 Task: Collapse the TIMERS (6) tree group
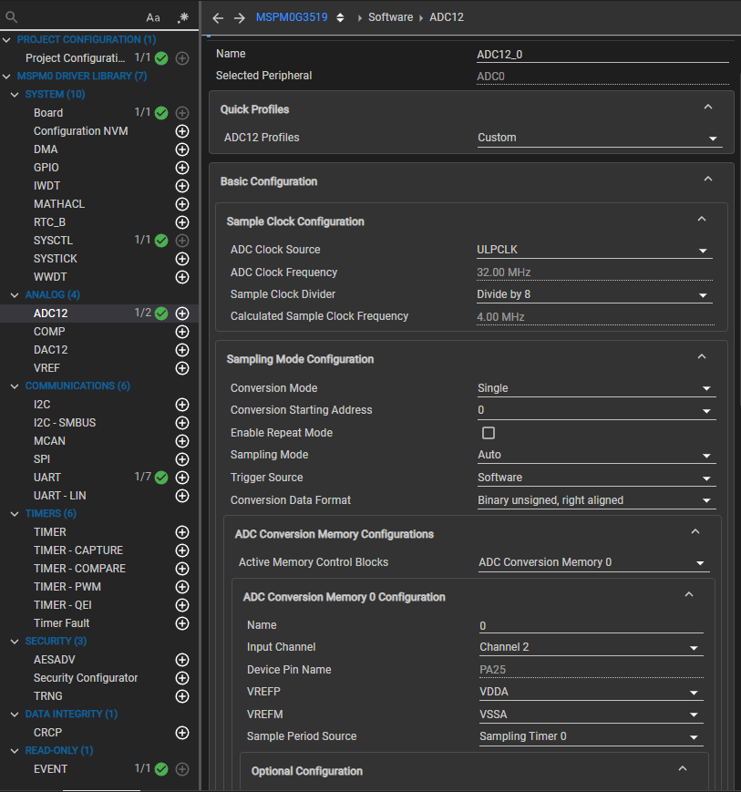[15, 514]
